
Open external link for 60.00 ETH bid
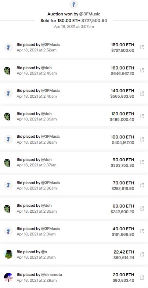click(x=142, y=209)
